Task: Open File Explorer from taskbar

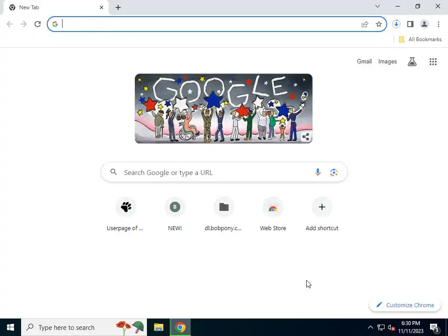Action: [158, 327]
